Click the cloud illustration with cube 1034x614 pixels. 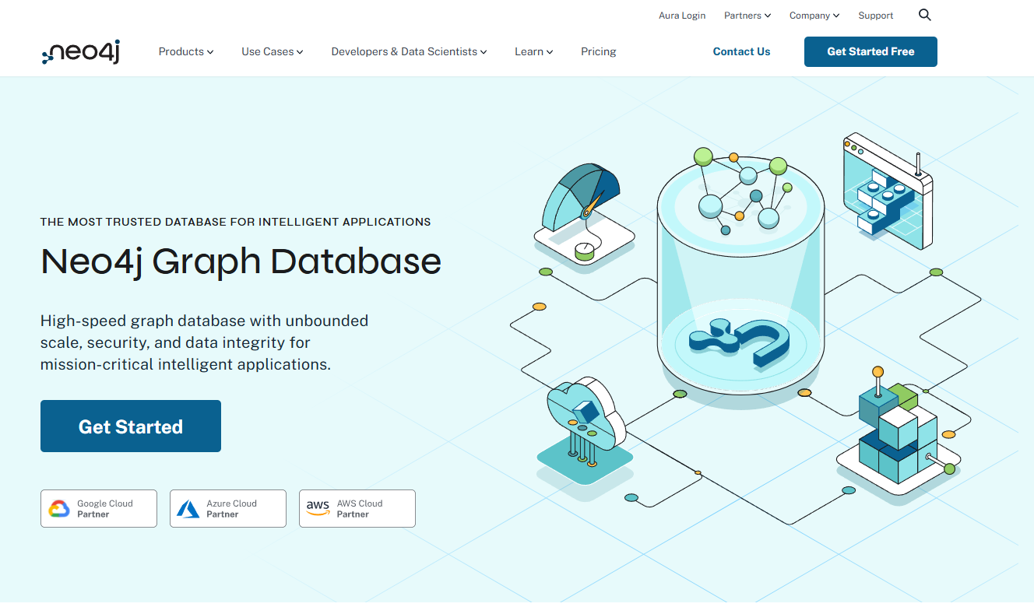[x=585, y=424]
